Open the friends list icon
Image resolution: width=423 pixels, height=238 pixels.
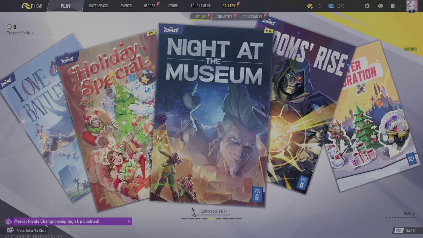393,6
